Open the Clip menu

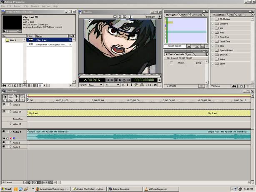coord(26,6)
